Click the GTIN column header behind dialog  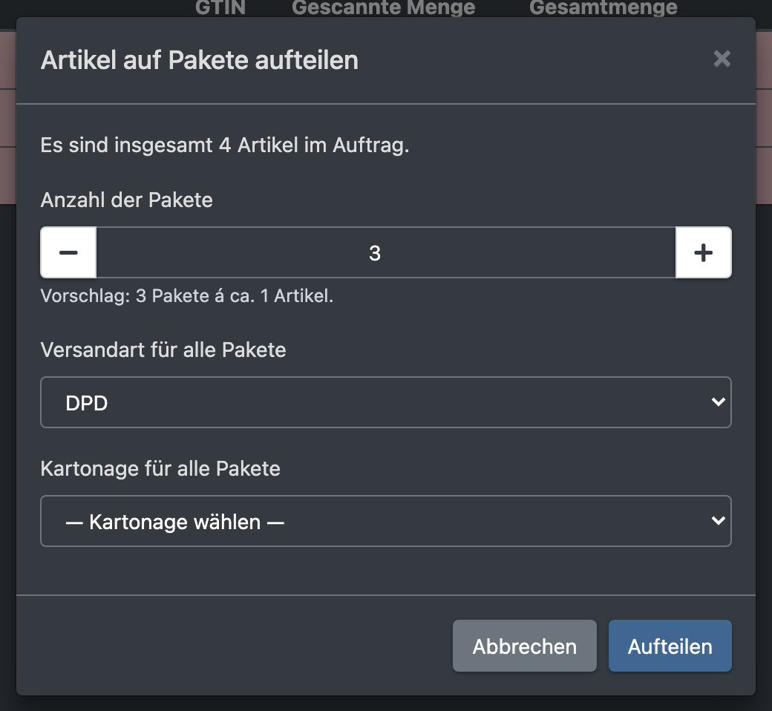tap(220, 7)
